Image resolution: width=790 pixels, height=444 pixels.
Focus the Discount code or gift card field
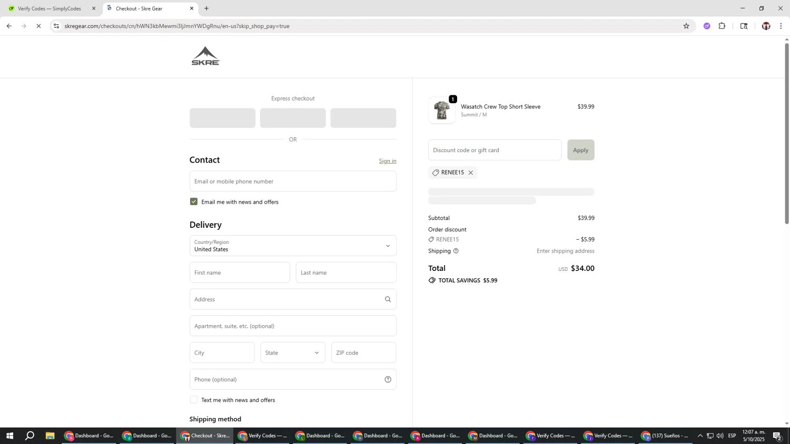click(495, 150)
